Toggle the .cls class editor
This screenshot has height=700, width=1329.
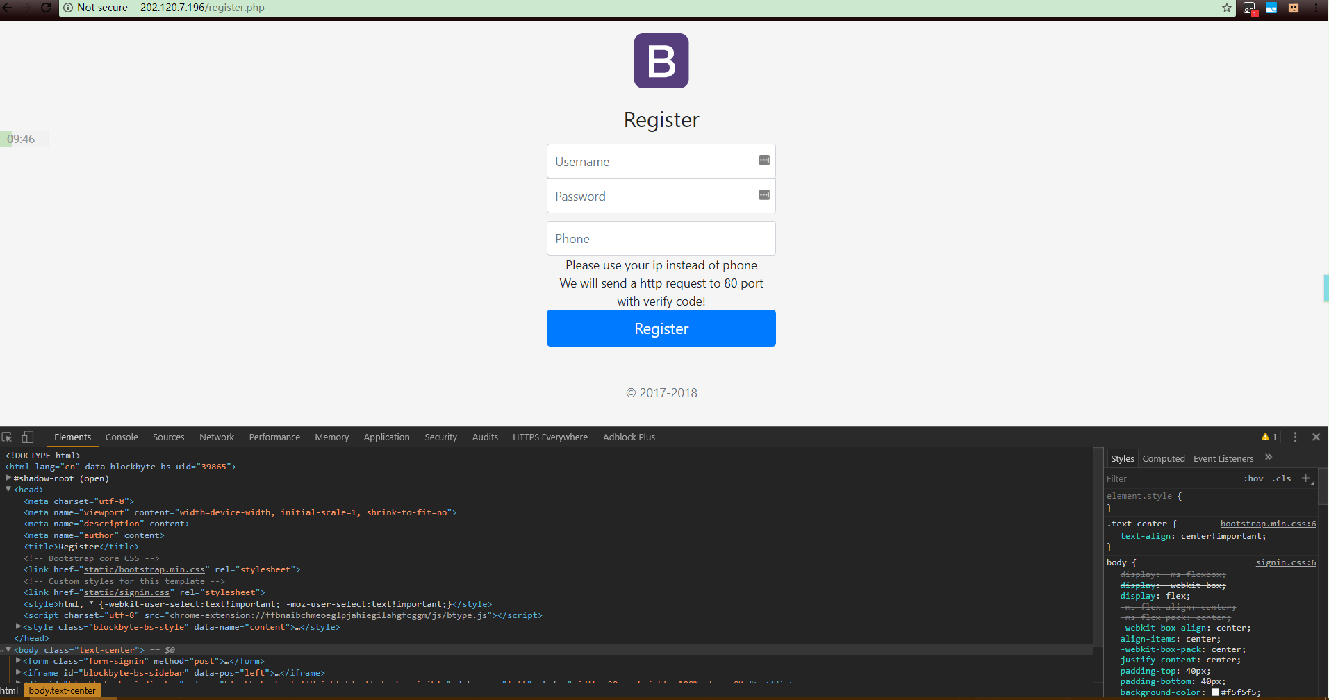(1281, 478)
